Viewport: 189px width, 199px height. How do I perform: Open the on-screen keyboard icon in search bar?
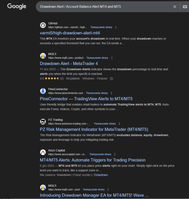(x=185, y=7)
